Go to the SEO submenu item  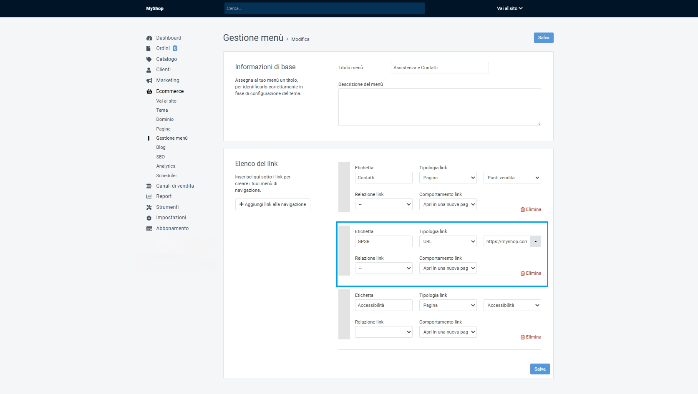160,157
